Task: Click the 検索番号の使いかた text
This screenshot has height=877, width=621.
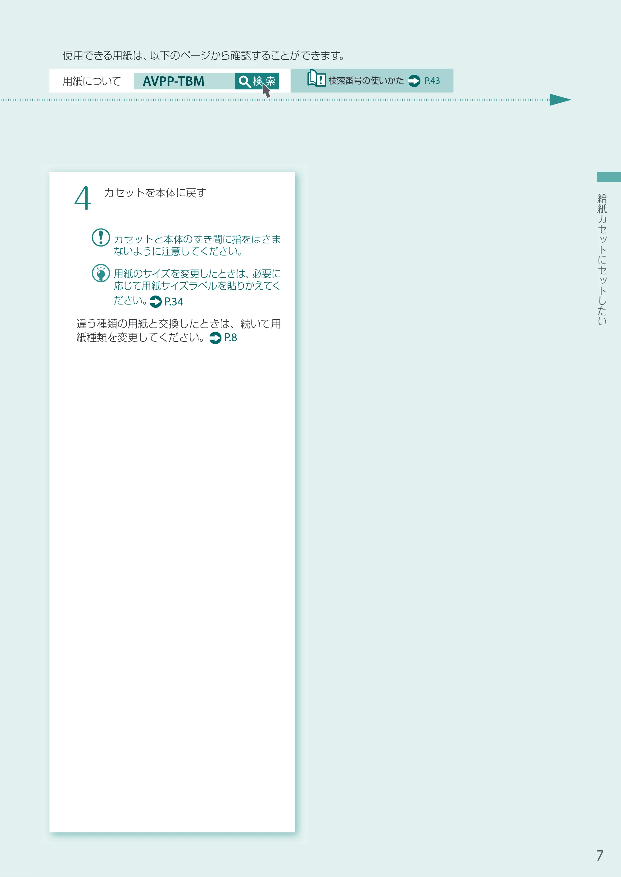Action: (366, 81)
